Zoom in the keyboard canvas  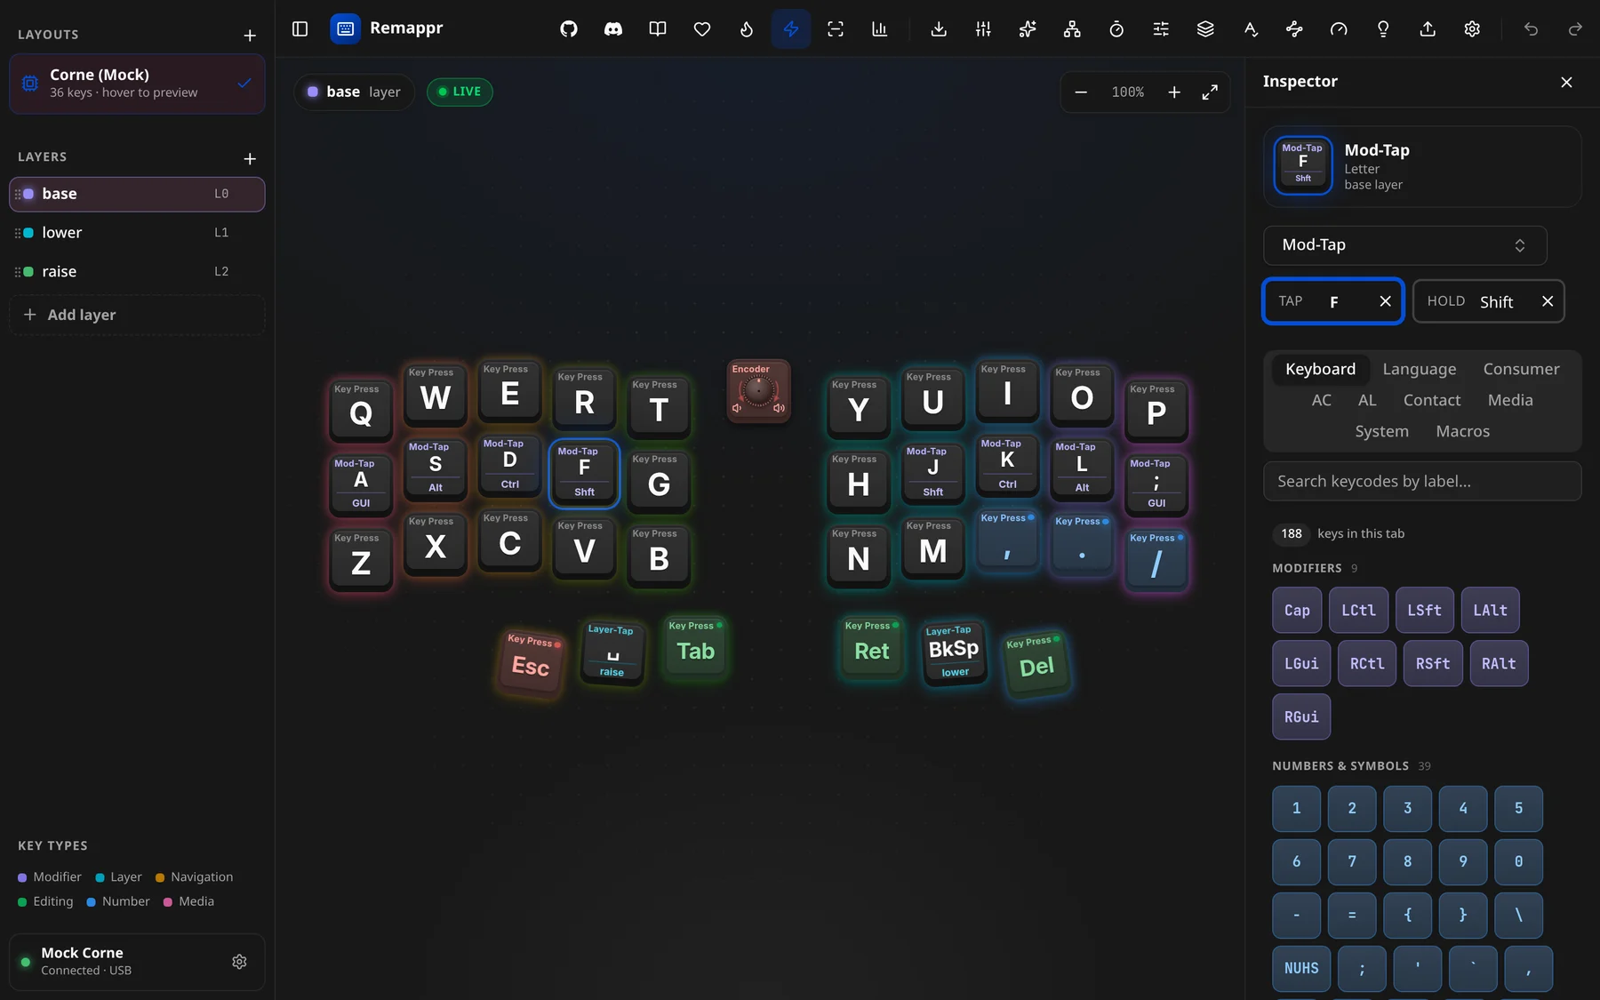[x=1174, y=92]
